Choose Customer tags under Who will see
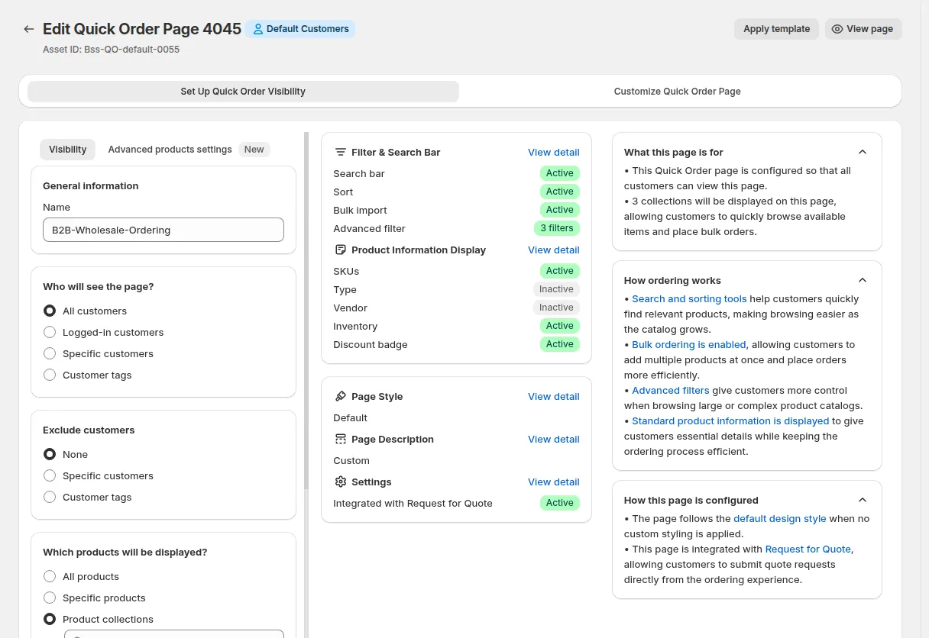 click(x=50, y=375)
